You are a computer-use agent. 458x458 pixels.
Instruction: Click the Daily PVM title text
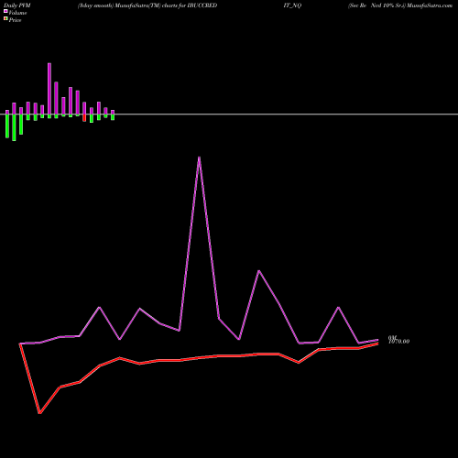17,5
